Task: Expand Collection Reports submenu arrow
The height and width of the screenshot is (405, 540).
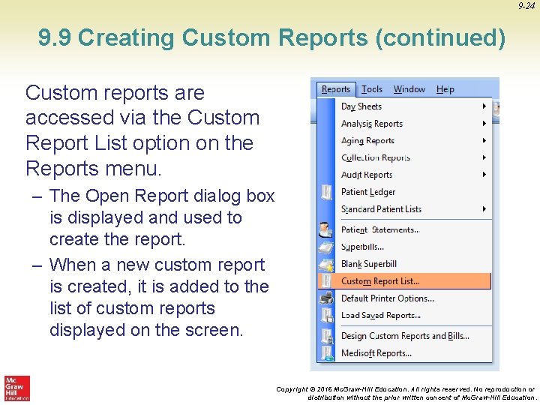Action: pos(484,157)
